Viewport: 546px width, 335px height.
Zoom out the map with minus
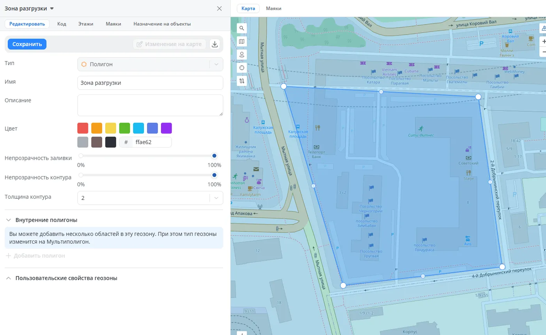click(544, 52)
